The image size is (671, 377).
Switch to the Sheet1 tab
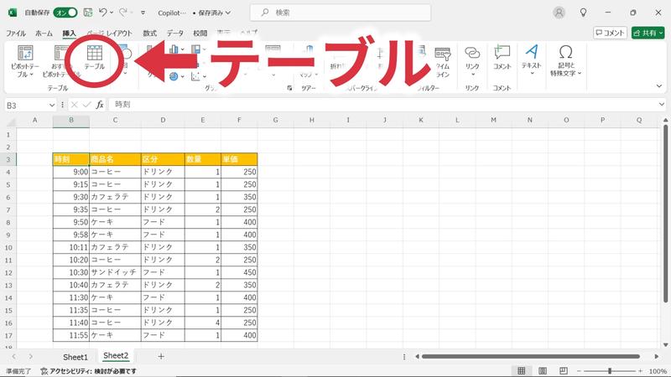click(75, 357)
